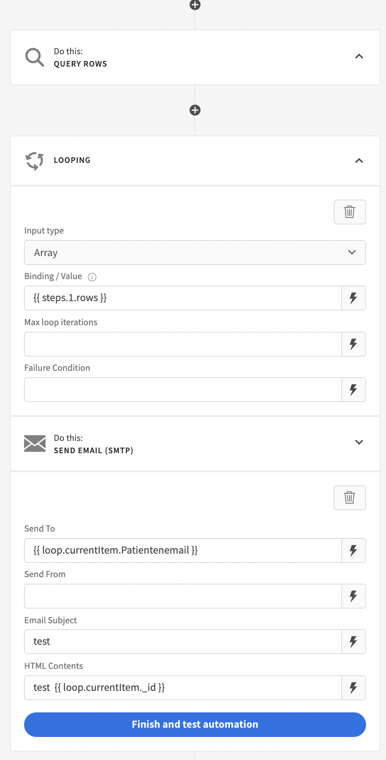Viewport: 386px width, 760px height.
Task: Click the info icon beside Binding / Value
Action: pyautogui.click(x=92, y=277)
